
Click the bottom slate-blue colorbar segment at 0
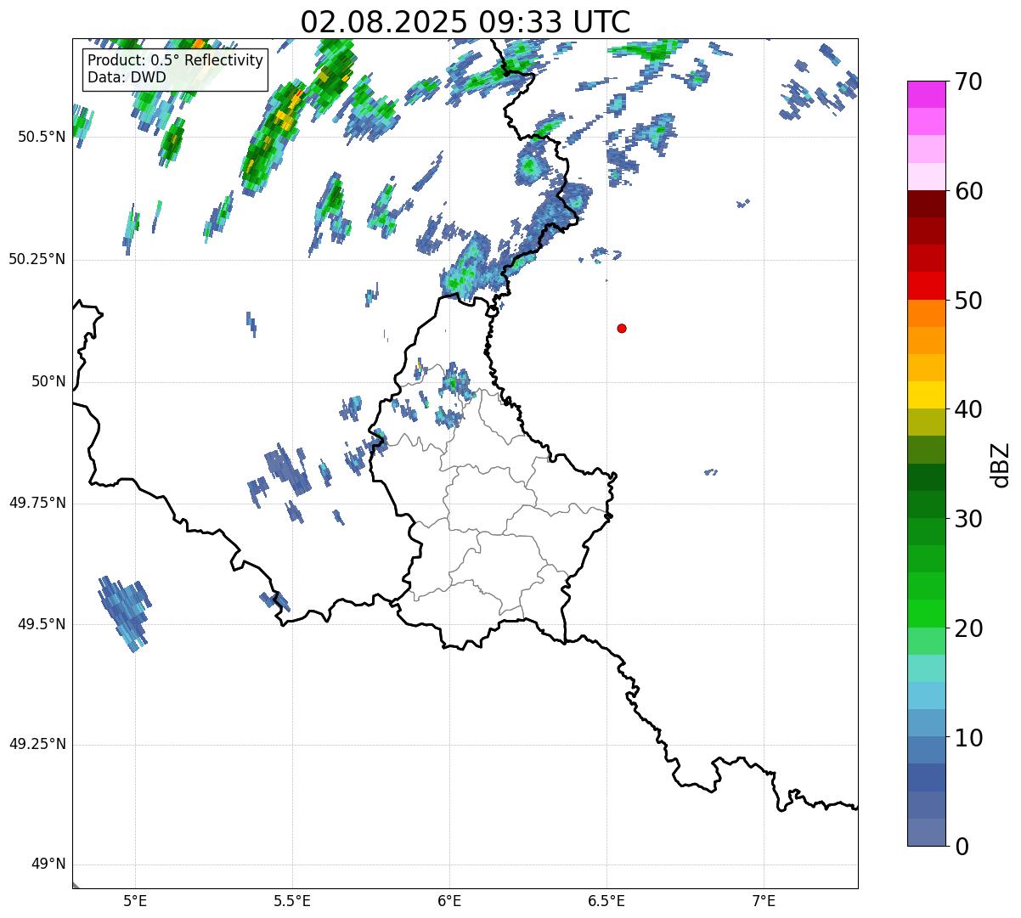tap(926, 832)
